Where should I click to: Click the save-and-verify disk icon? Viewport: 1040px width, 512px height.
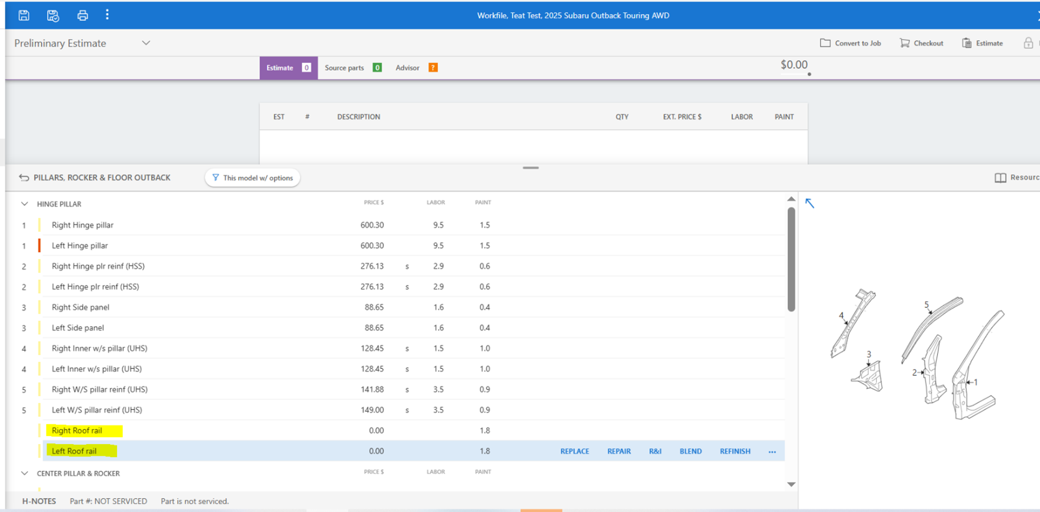pos(53,16)
